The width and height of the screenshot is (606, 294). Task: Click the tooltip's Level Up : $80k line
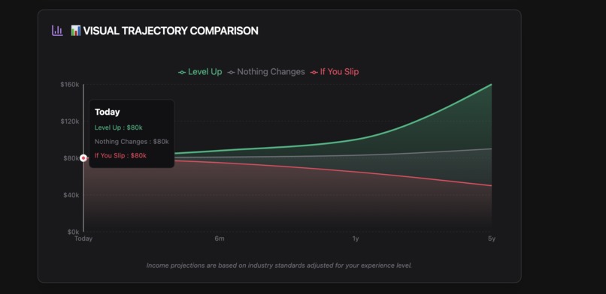pos(119,127)
